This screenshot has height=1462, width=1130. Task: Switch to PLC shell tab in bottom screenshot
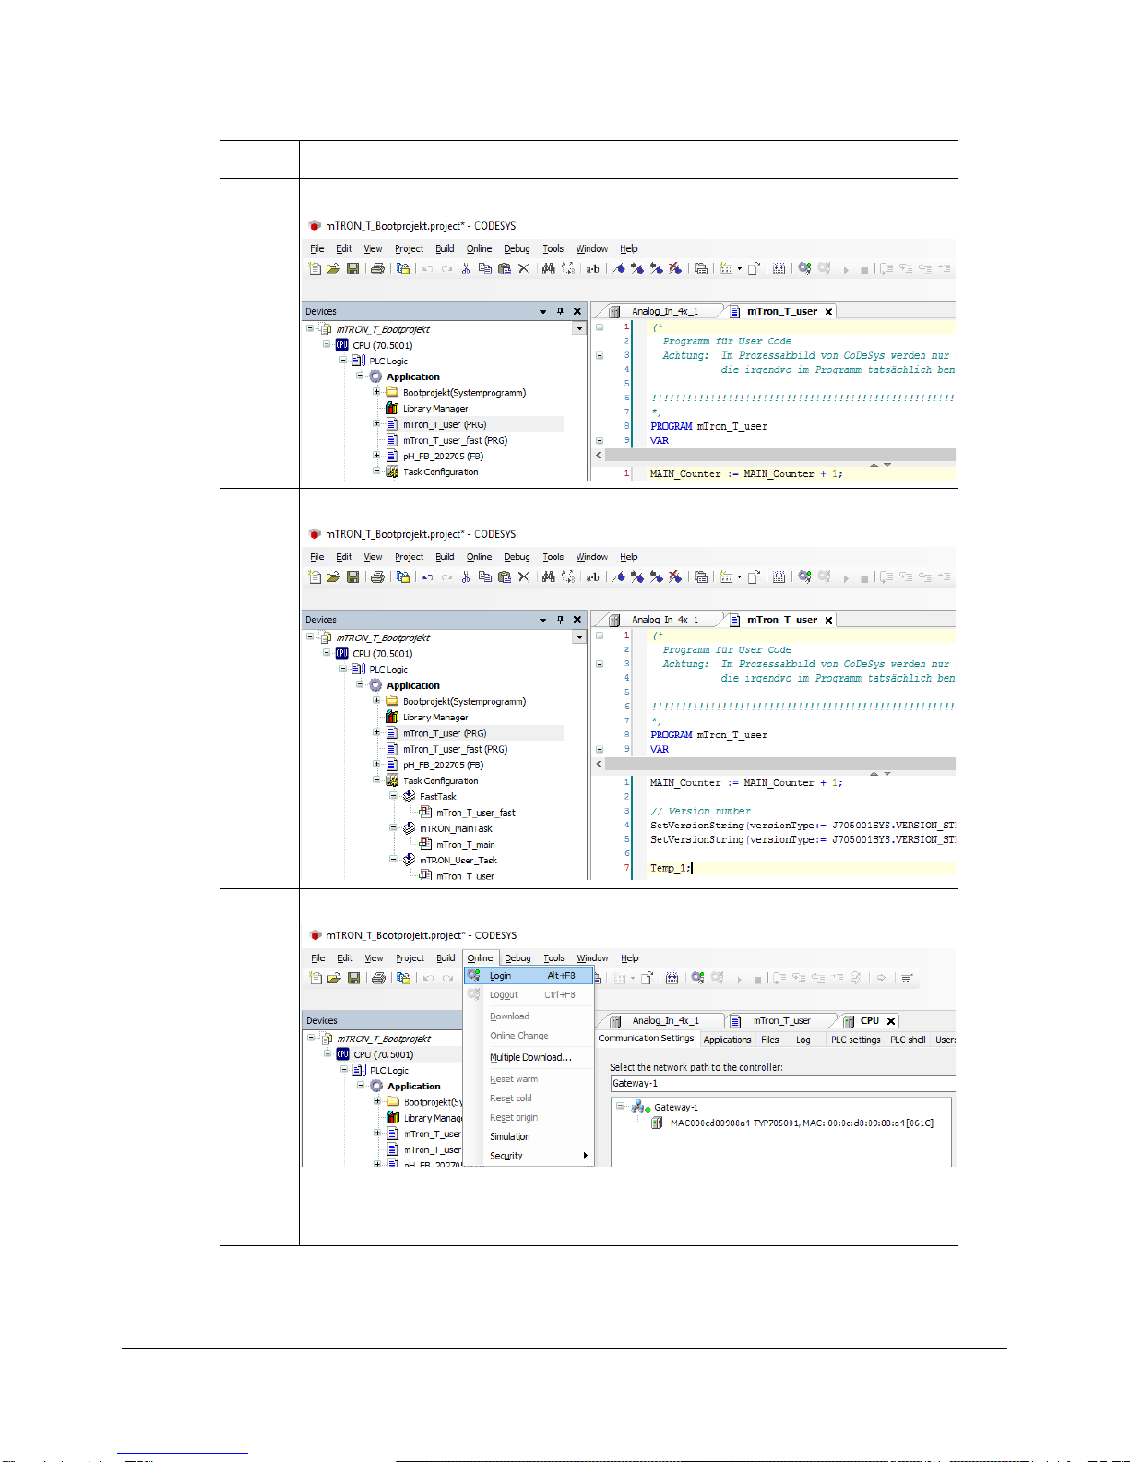pyautogui.click(x=908, y=1040)
